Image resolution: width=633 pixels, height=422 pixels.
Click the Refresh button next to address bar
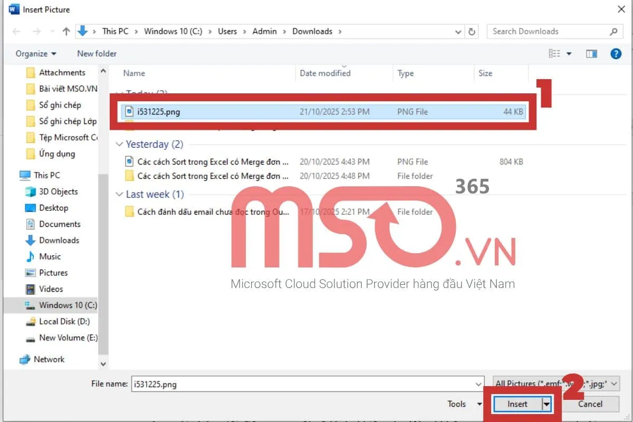472,32
